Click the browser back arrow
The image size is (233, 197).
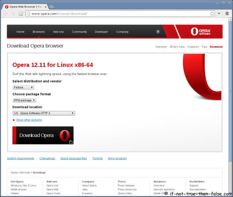click(5, 13)
